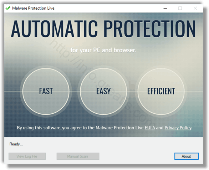Screen dimensions: 209x170
Task: Click the About button
Action: (x=187, y=156)
